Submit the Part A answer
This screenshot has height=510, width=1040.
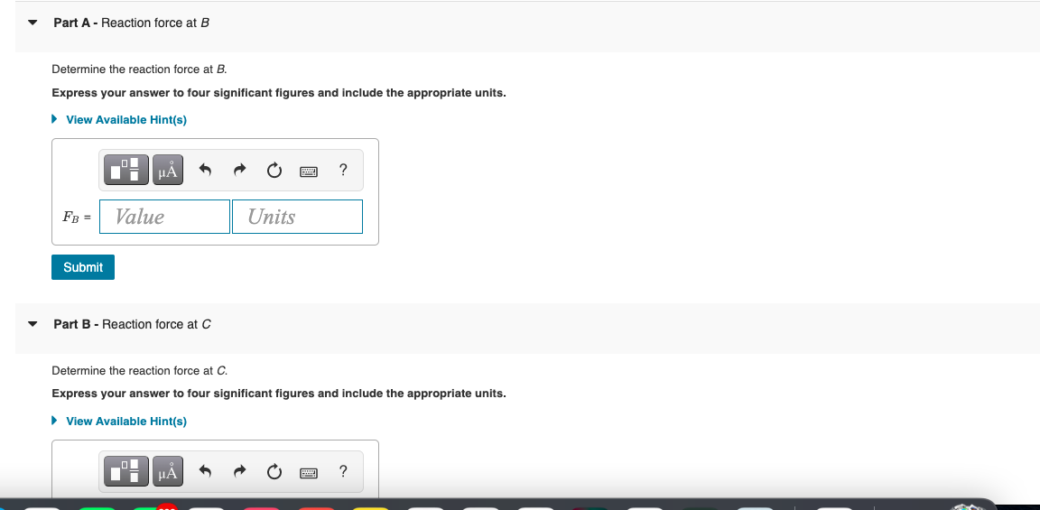click(83, 267)
